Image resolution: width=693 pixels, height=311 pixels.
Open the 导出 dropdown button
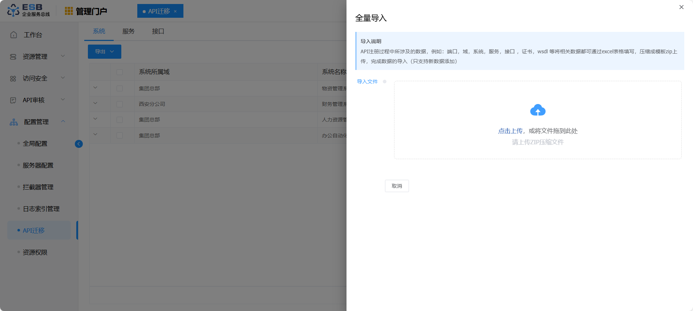click(104, 51)
